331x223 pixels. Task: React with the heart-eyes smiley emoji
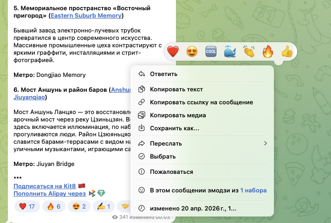[x=192, y=52]
